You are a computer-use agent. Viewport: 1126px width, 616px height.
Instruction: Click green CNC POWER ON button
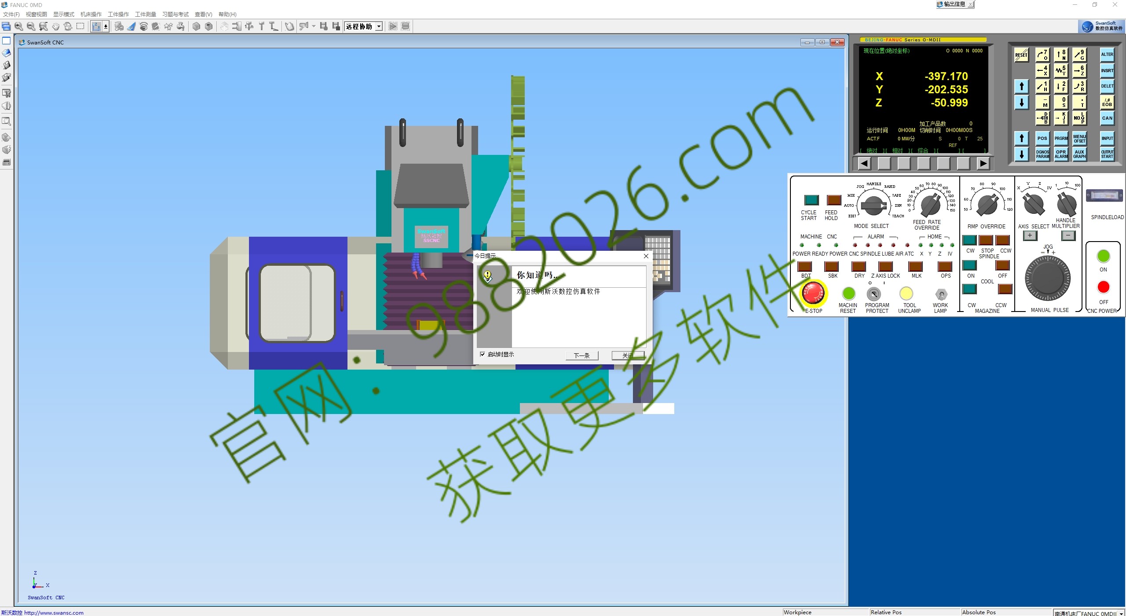pyautogui.click(x=1103, y=256)
